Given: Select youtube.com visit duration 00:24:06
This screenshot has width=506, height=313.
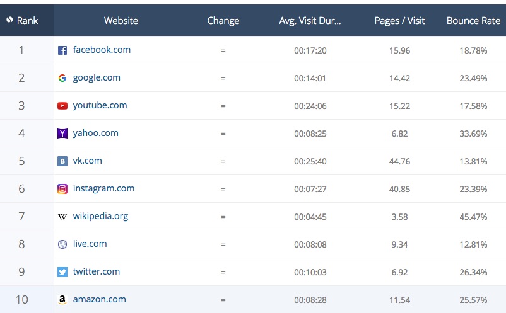Looking at the screenshot, I should pyautogui.click(x=310, y=106).
